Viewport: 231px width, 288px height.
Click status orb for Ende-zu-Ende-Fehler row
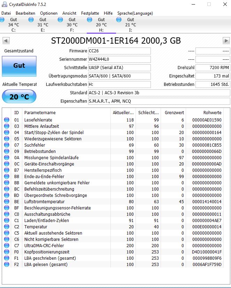click(x=7, y=176)
